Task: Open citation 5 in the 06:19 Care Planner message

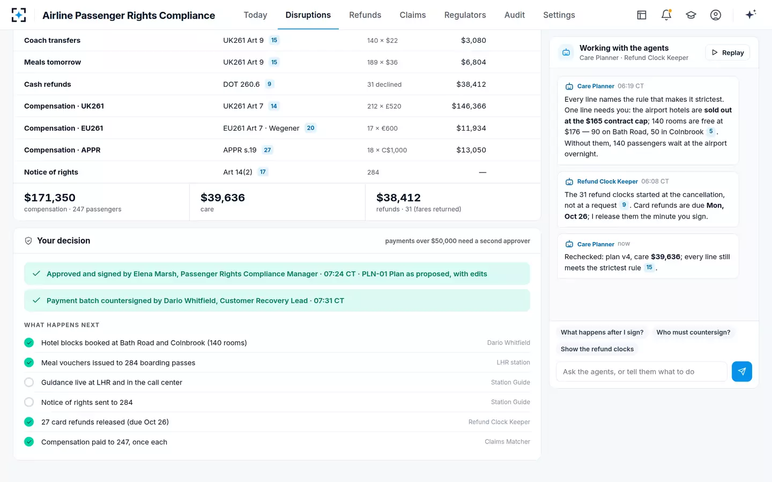Action: click(711, 131)
